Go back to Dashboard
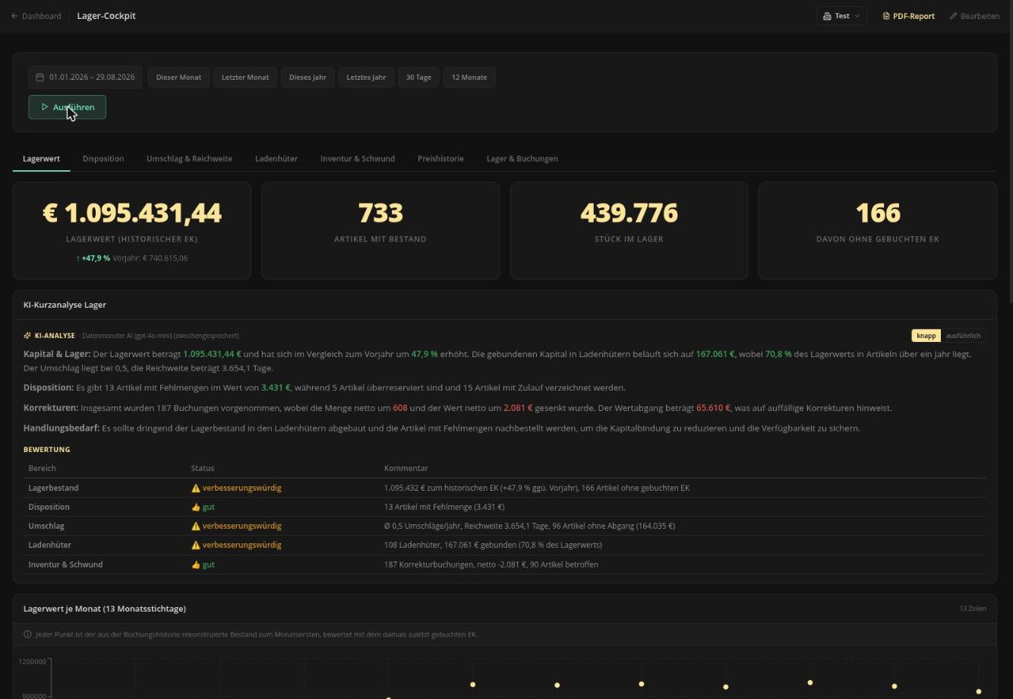Viewport: 1013px width, 699px height. pos(36,16)
